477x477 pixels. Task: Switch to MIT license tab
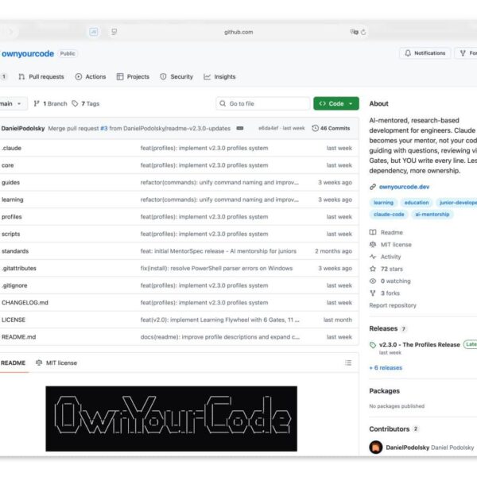tap(56, 363)
